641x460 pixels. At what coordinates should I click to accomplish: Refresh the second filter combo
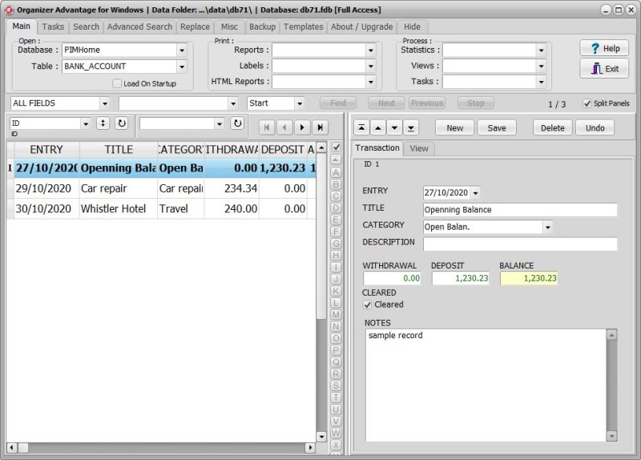pos(237,123)
